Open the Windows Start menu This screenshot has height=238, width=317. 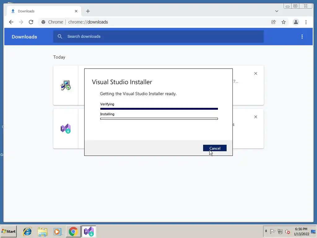pos(8,231)
